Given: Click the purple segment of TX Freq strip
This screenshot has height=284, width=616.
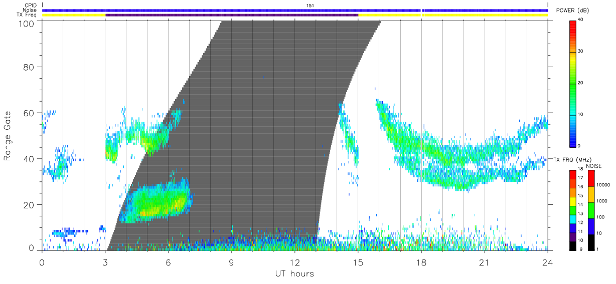Looking at the screenshot, I should [232, 15].
